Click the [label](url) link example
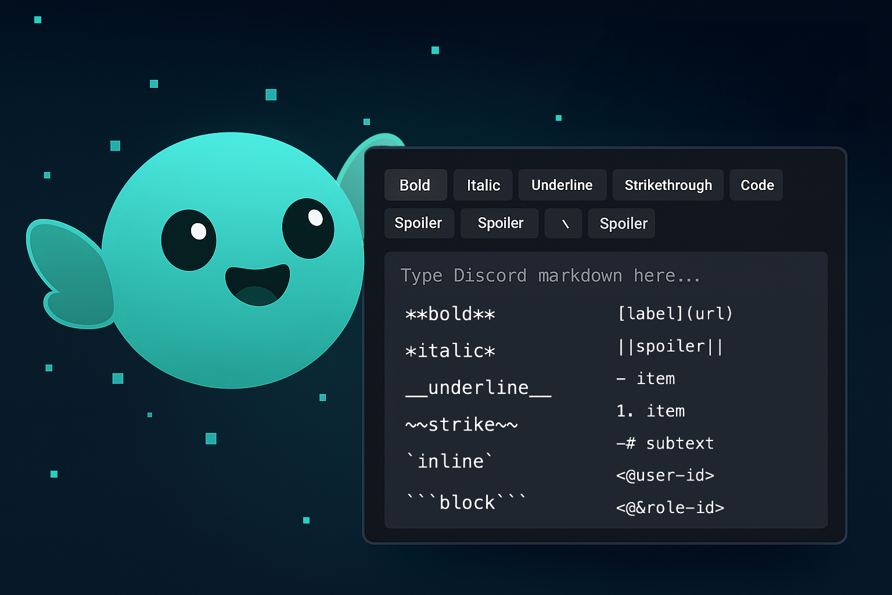The width and height of the screenshot is (892, 595). coord(675,314)
